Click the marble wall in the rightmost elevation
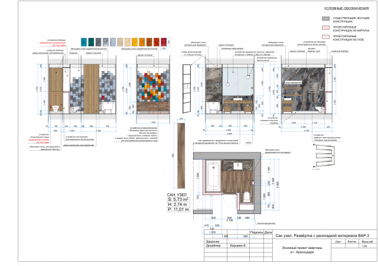Screen dimensions: 378x266 pyautogui.click(x=304, y=89)
